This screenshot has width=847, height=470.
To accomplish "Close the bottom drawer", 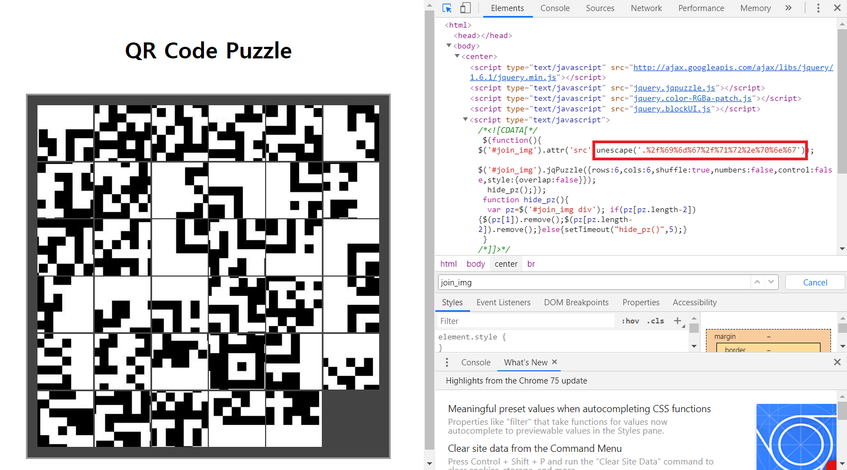I will click(837, 362).
